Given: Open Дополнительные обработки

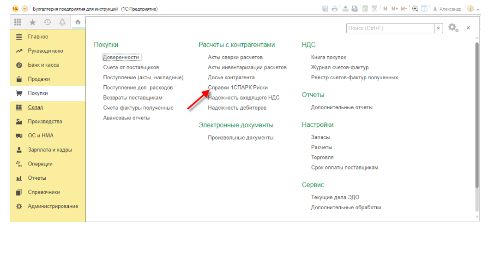Looking at the screenshot, I should [x=346, y=207].
